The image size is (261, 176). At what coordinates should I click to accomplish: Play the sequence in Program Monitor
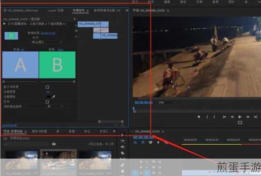(x=240, y=117)
